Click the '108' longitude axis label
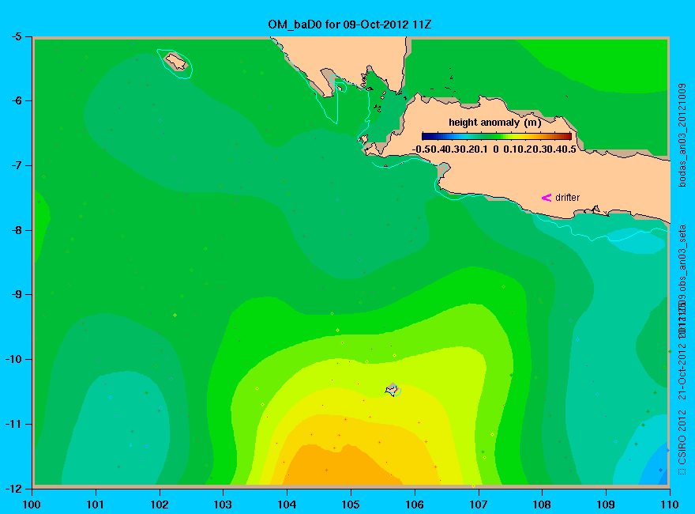Screen dimensions: 695x514 (542, 505)
